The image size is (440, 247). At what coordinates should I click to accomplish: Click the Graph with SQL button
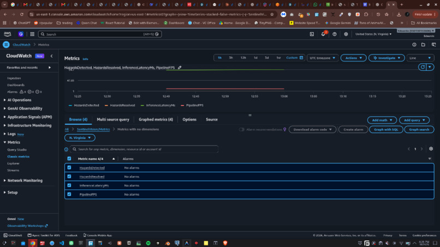(x=386, y=130)
